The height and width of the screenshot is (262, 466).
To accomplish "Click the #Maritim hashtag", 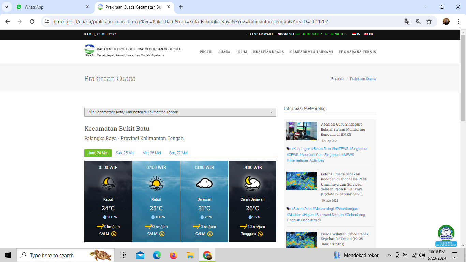I will (x=294, y=215).
